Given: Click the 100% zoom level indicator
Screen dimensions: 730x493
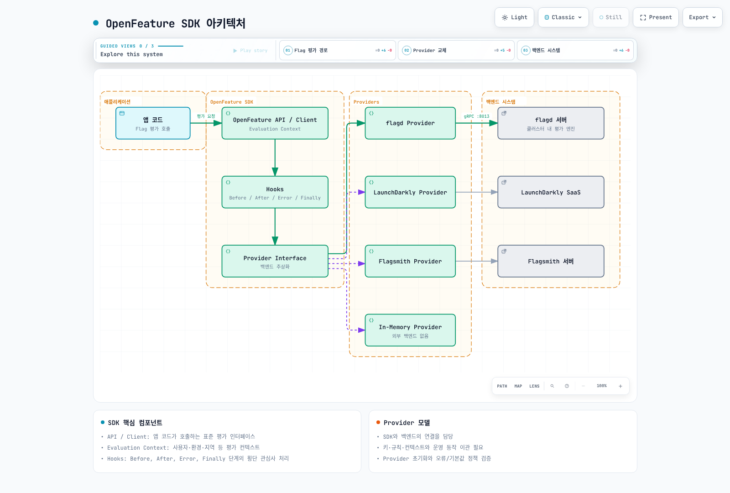Looking at the screenshot, I should [602, 386].
